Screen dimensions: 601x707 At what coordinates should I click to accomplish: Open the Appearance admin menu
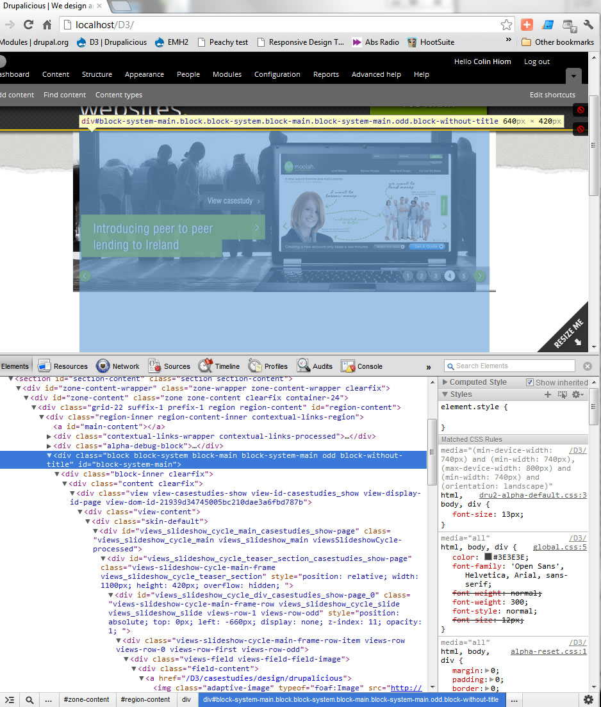pyautogui.click(x=144, y=74)
